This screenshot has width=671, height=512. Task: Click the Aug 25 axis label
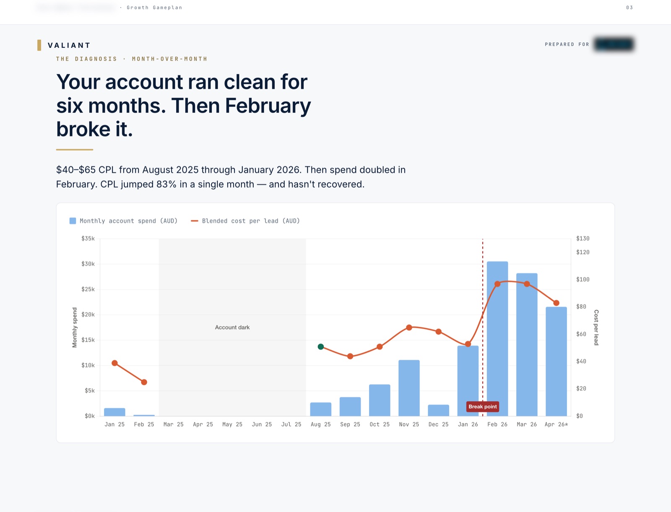pyautogui.click(x=321, y=424)
